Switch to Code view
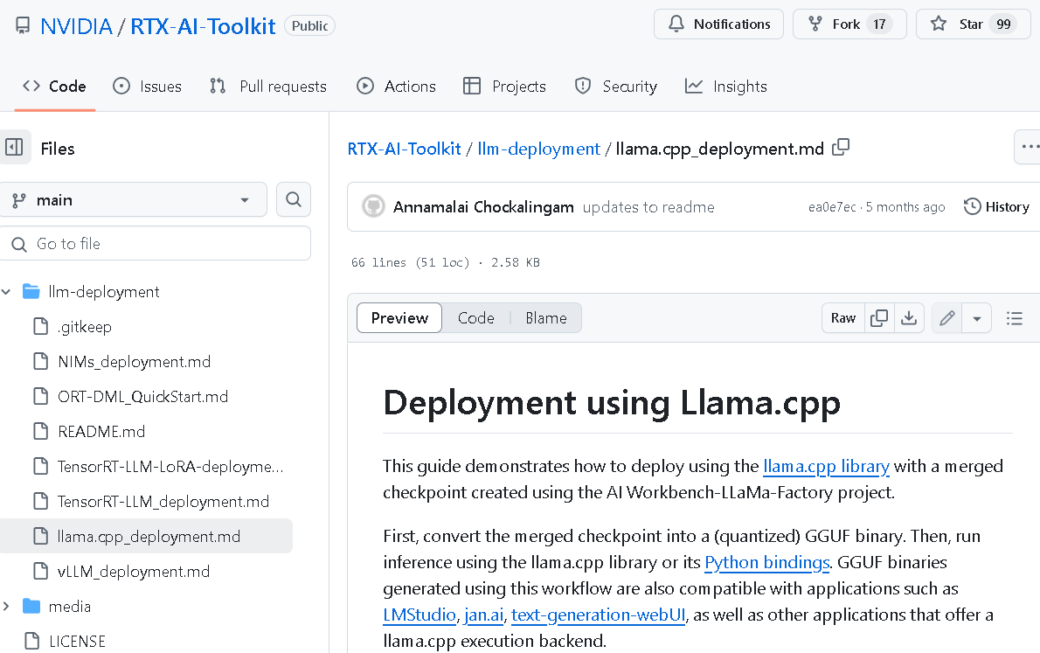 pyautogui.click(x=475, y=318)
